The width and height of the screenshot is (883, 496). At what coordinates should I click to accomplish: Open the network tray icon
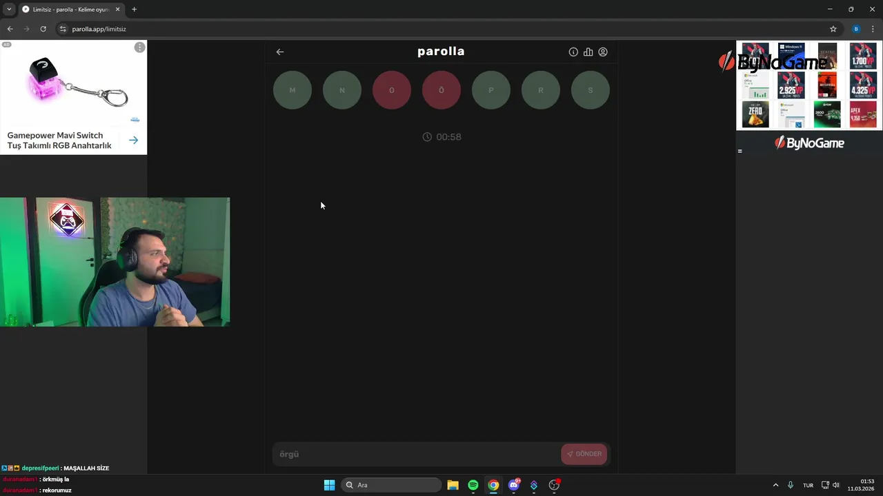(825, 485)
